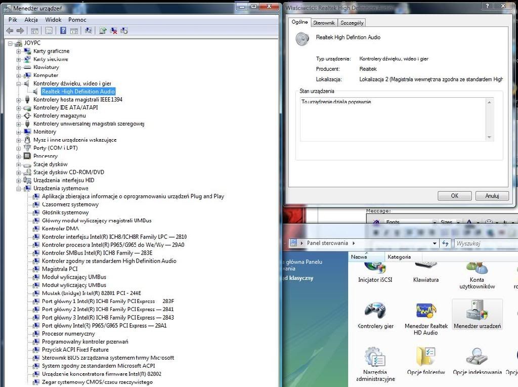Expand Monitory node

[19, 132]
